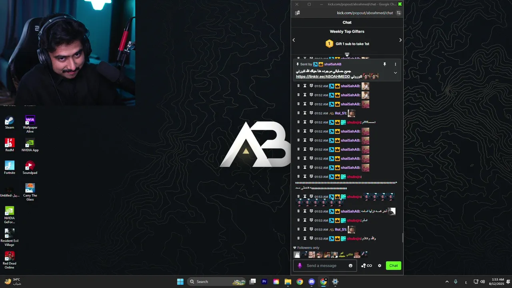The image size is (512, 288).
Task: Open Wallpaper Alive desktop shortcut
Action: coord(30,124)
